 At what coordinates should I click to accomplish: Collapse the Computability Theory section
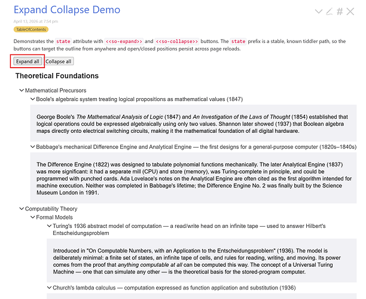pyautogui.click(x=22, y=209)
